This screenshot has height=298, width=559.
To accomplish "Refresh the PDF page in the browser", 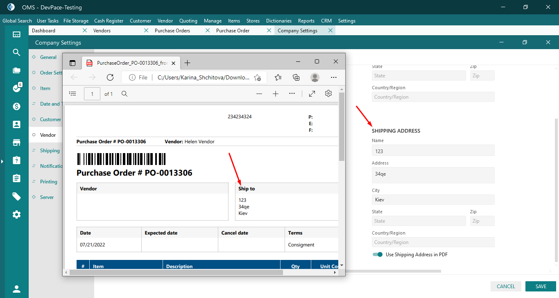I will tap(110, 77).
